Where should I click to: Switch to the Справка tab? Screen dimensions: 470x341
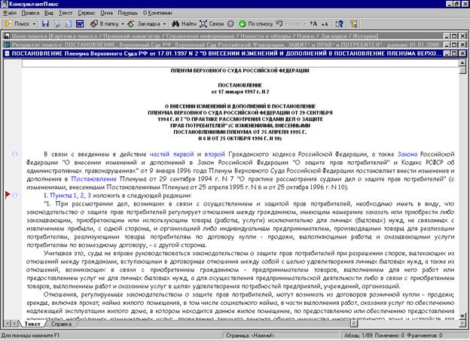tap(61, 324)
